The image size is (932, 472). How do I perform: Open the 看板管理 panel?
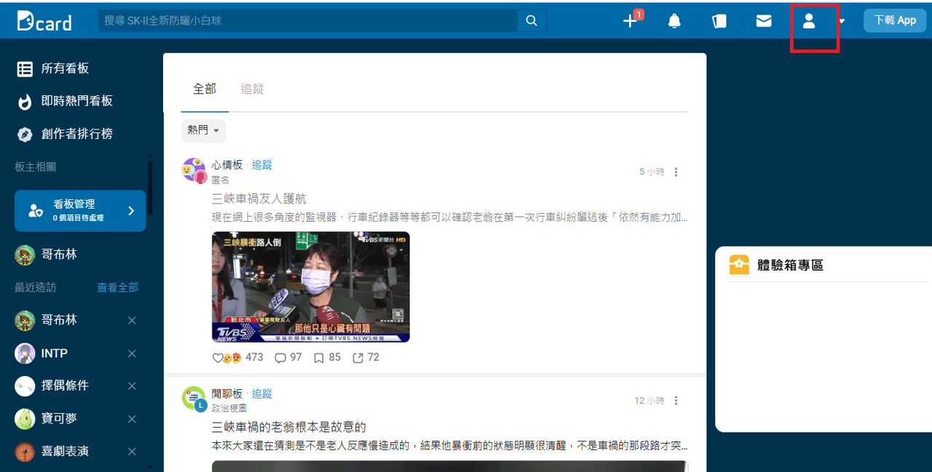tap(80, 211)
